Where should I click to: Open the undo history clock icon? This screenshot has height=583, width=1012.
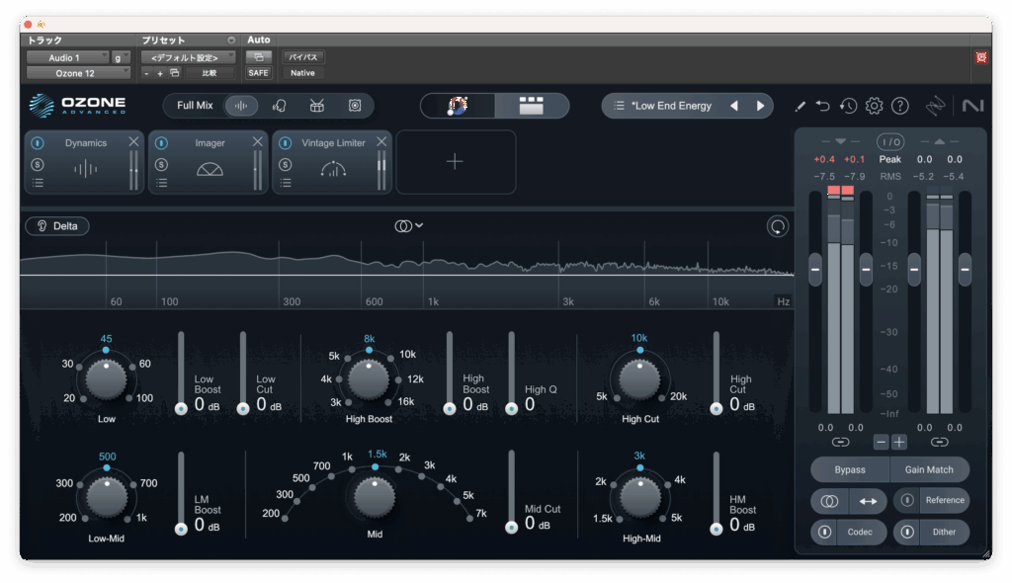click(848, 106)
